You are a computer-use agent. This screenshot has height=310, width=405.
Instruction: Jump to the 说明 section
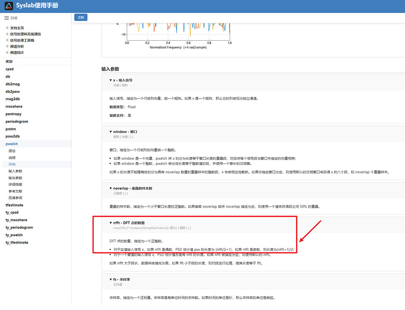[x=12, y=158]
